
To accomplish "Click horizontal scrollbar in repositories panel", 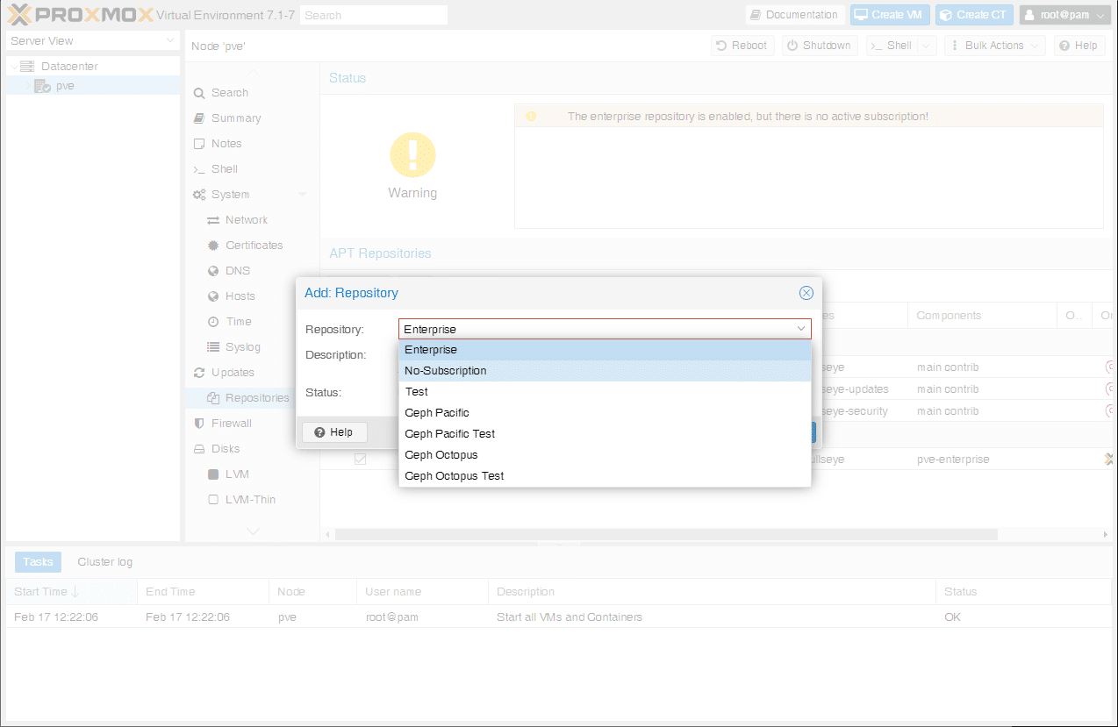I will click(666, 534).
